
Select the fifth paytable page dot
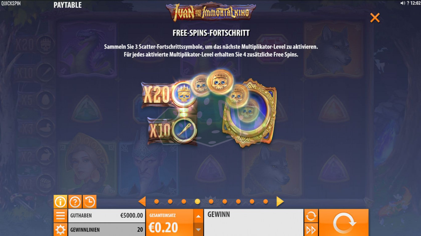pos(211,201)
